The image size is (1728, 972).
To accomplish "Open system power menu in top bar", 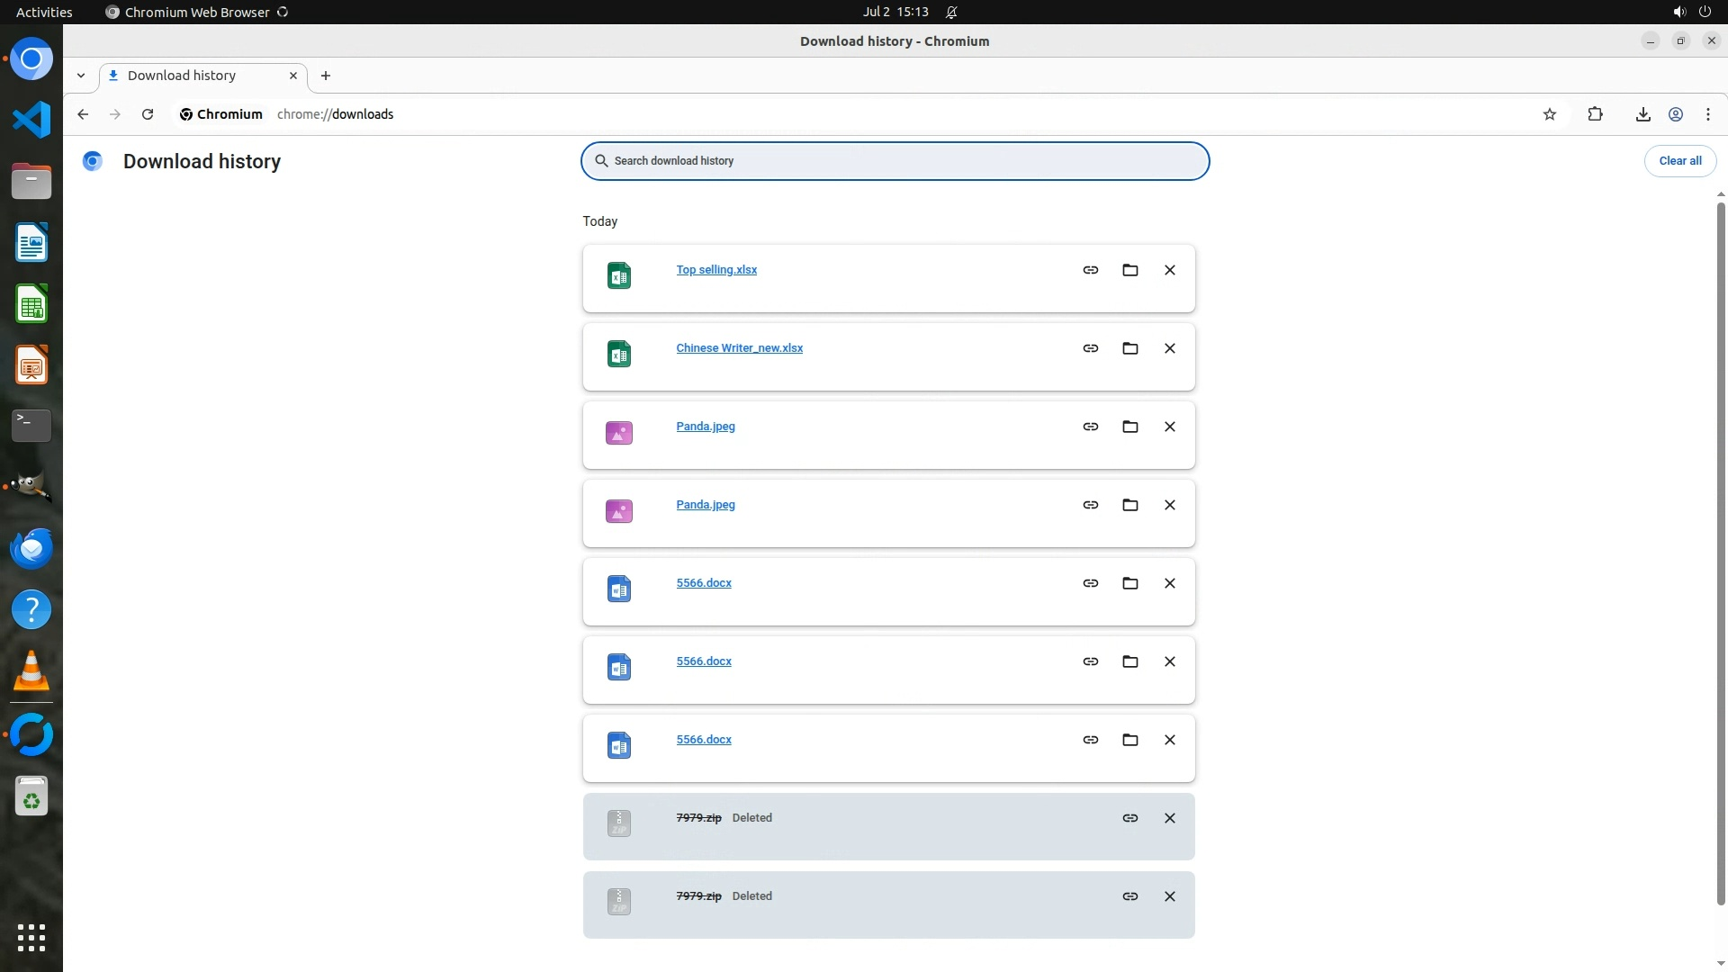I will tap(1704, 12).
